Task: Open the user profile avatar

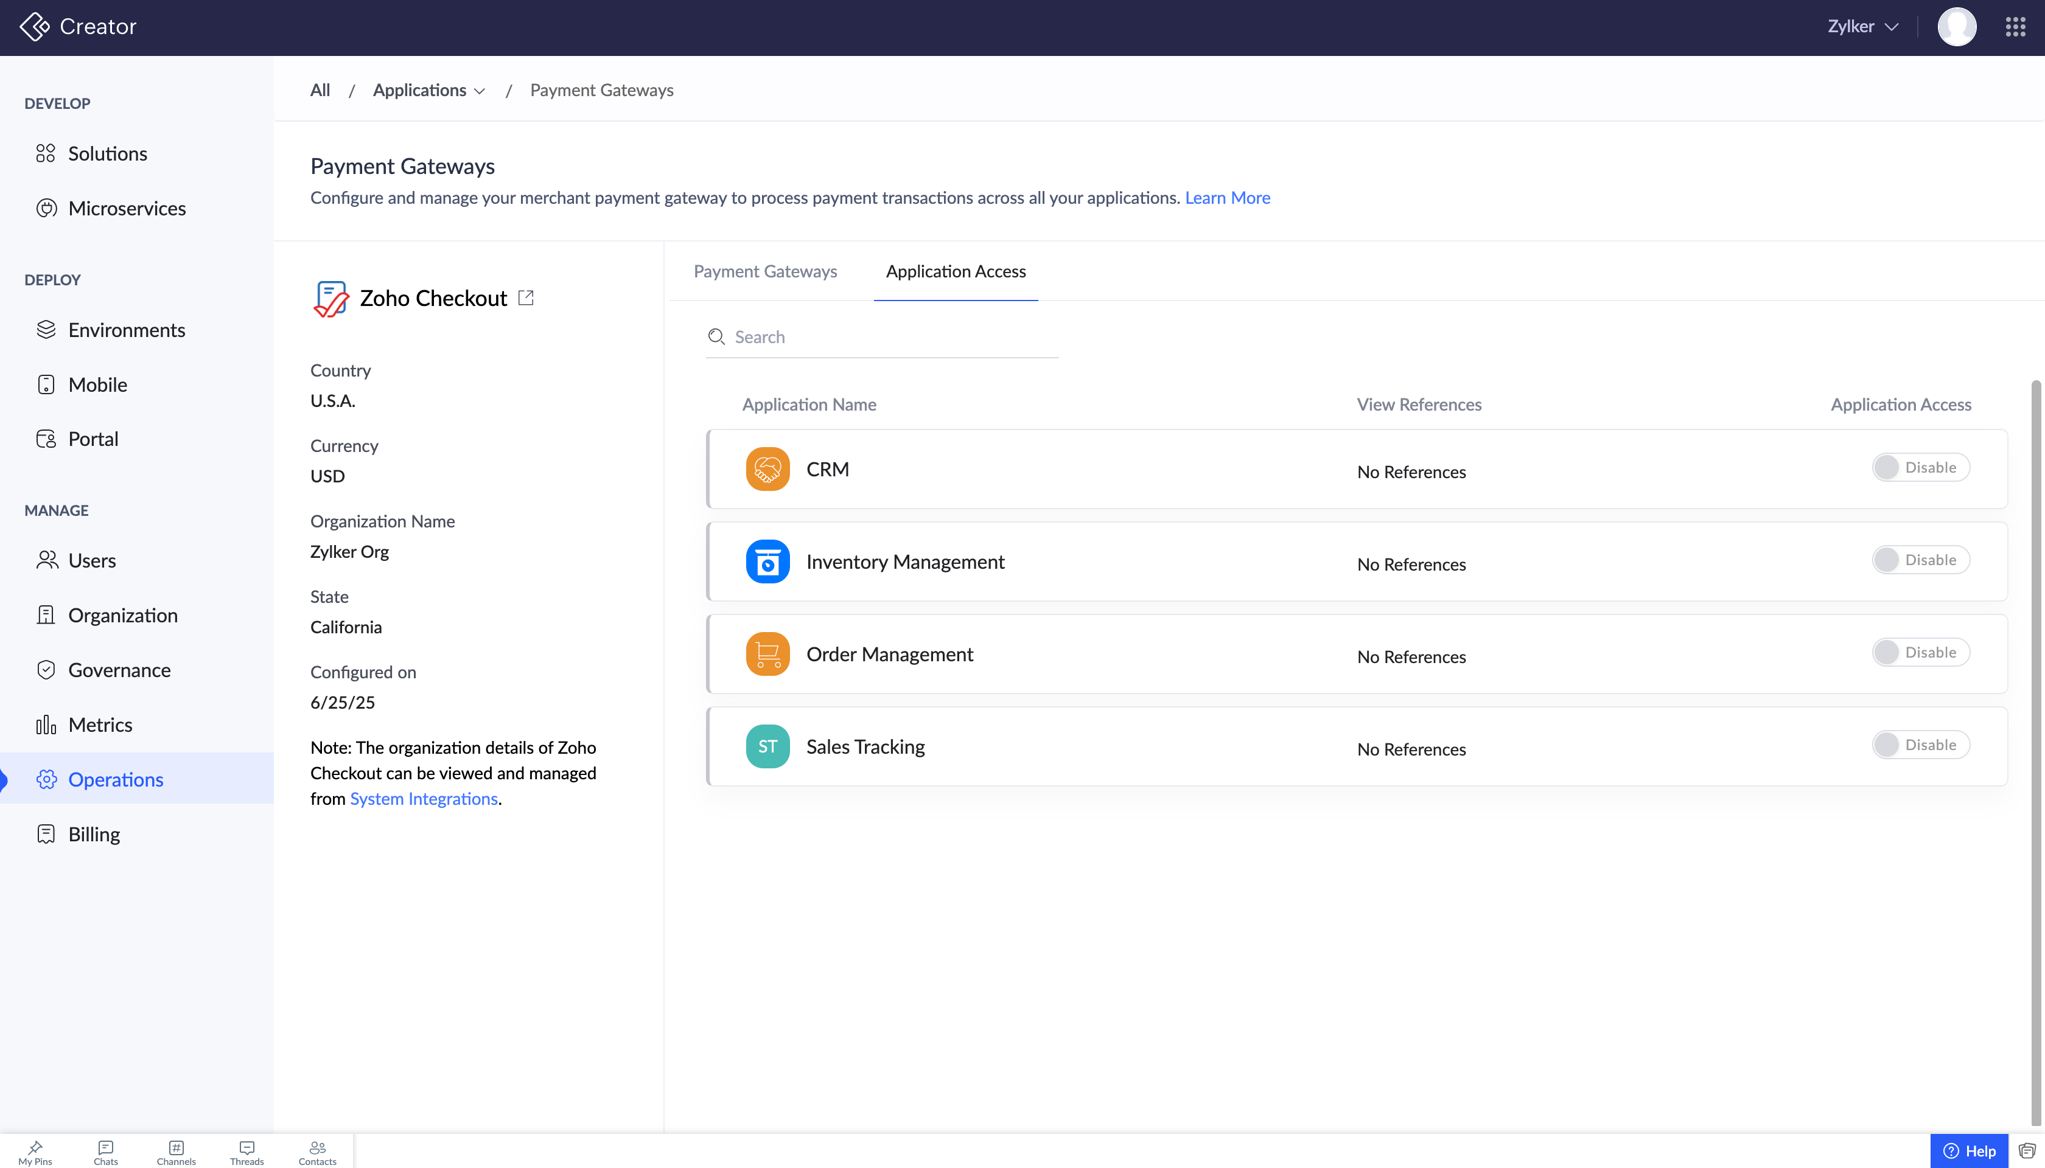Action: click(1957, 27)
